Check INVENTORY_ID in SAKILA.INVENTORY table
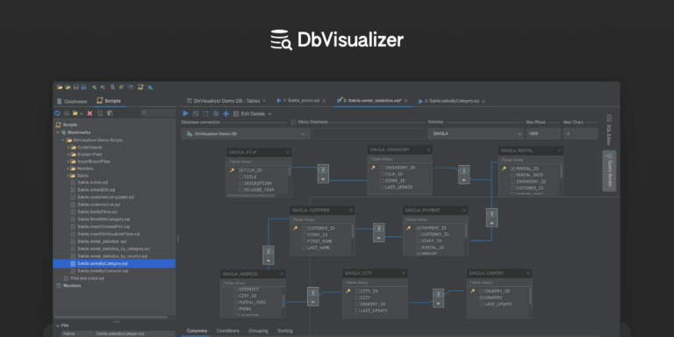 coord(382,168)
